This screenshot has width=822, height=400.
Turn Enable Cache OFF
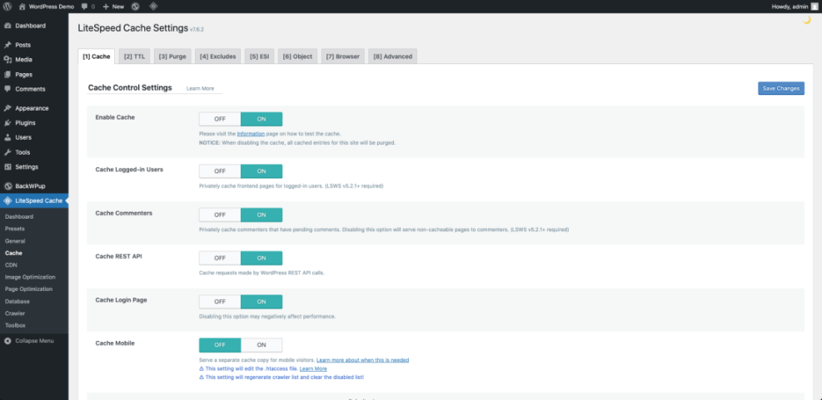tap(220, 119)
